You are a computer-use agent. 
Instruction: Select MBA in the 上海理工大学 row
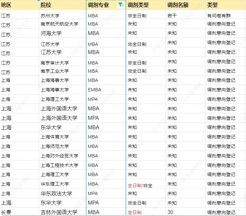[x=93, y=174]
